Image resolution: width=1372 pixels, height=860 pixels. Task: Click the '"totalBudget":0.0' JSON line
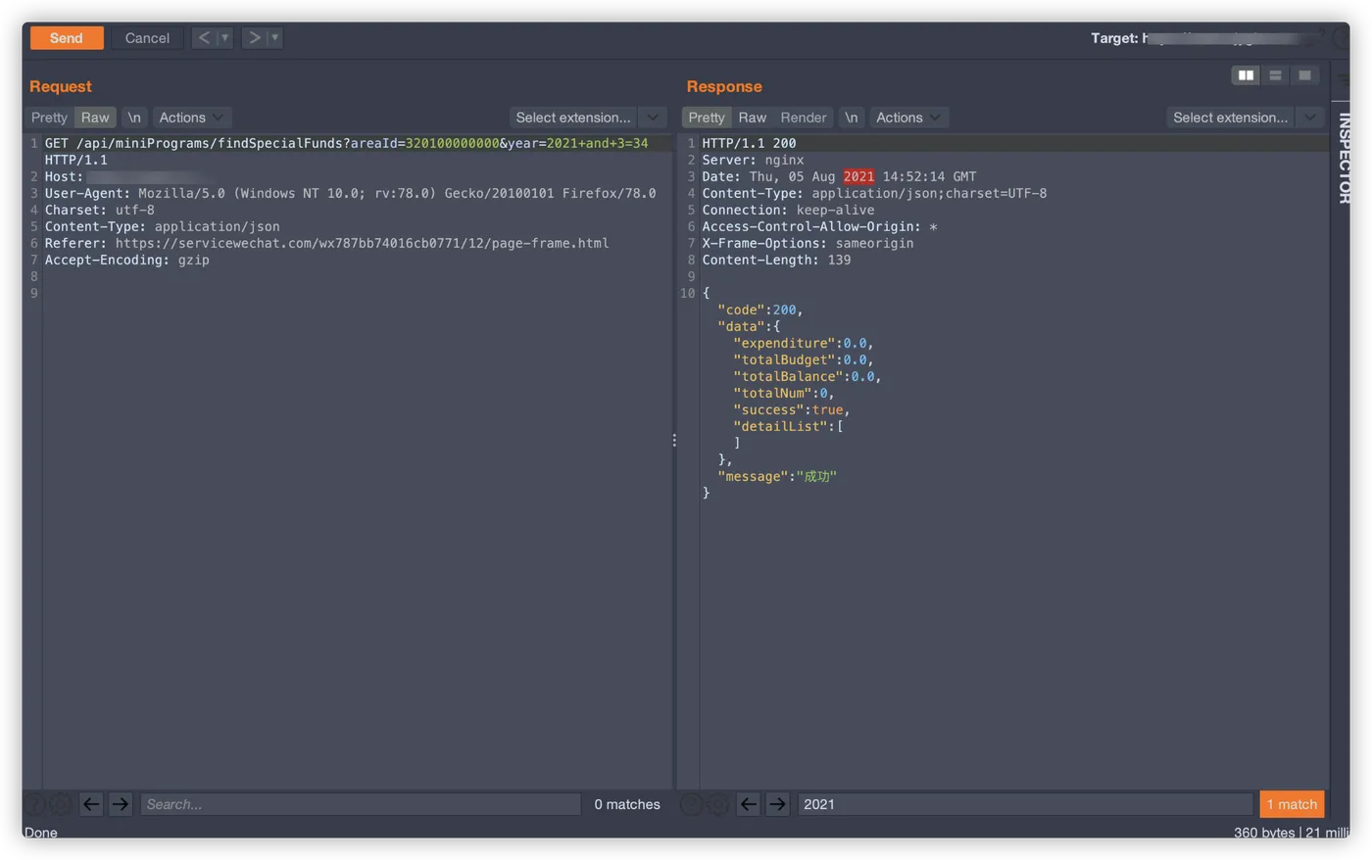(803, 359)
